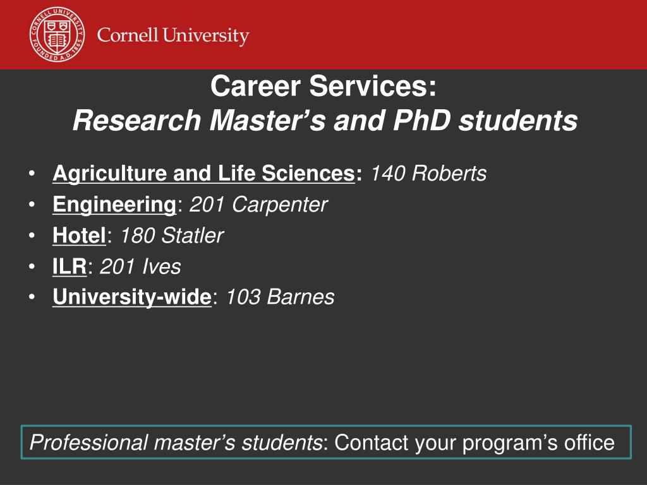Viewport: 647px width, 485px height.
Task: Open the Engineering link
Action: [x=115, y=204]
